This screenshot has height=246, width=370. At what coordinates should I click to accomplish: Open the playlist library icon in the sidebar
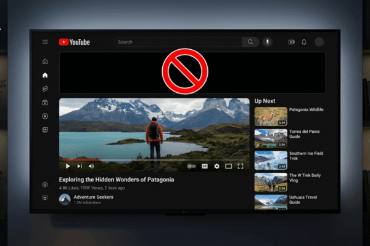(45, 130)
